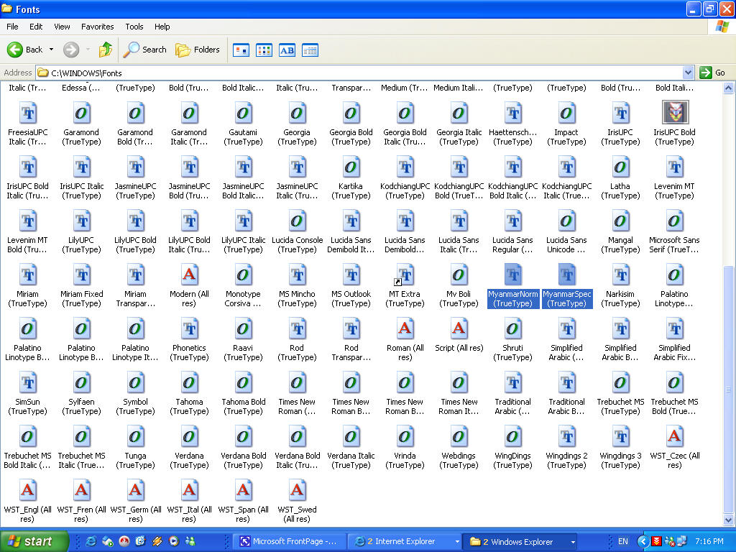
Task: Open the Favorites menu
Action: [x=97, y=27]
